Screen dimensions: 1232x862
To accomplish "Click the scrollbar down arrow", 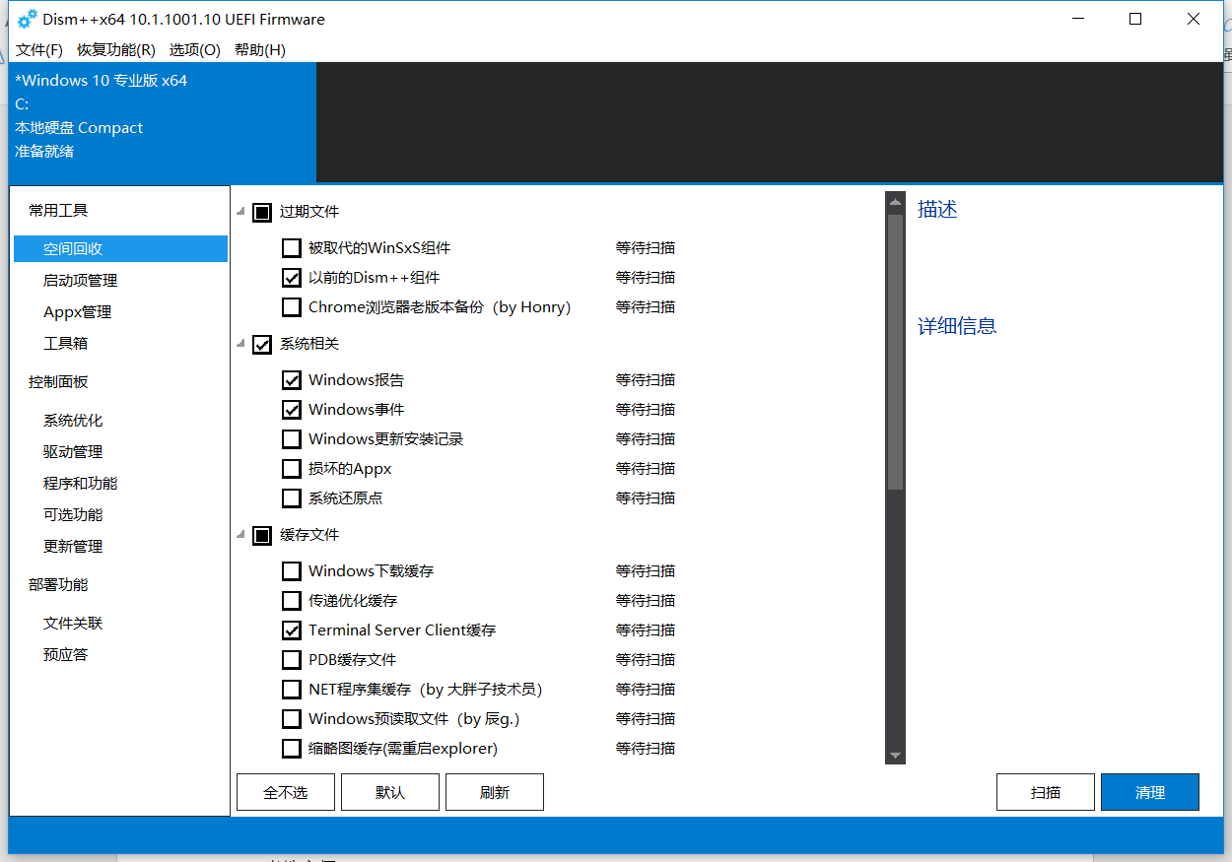I will pyautogui.click(x=895, y=755).
